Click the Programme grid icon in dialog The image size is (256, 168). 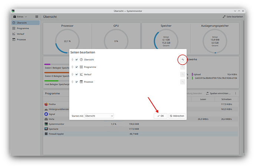point(81,67)
